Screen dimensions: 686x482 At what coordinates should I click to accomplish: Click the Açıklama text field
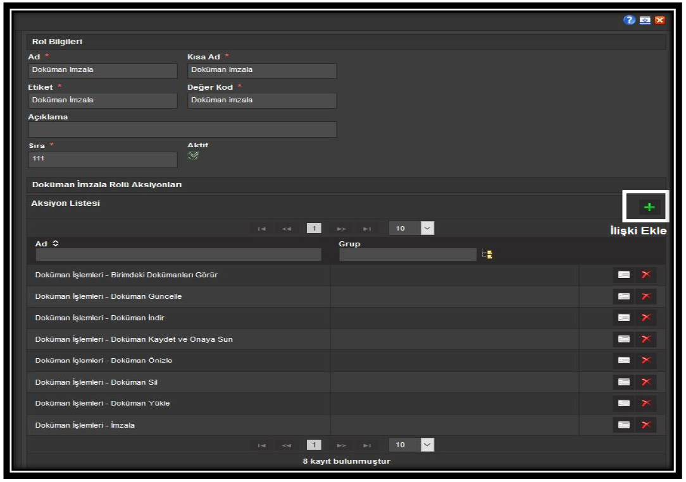coord(182,130)
